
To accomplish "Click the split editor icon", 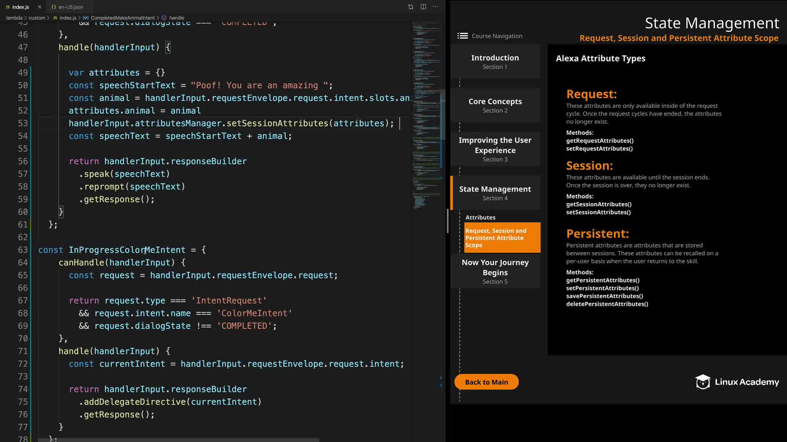I will click(423, 7).
